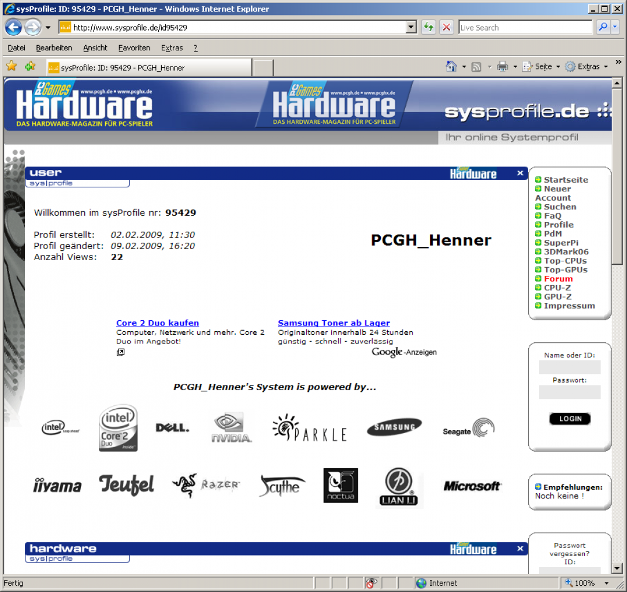The image size is (627, 592).
Task: Close the hardware panel with its X
Action: [x=520, y=549]
